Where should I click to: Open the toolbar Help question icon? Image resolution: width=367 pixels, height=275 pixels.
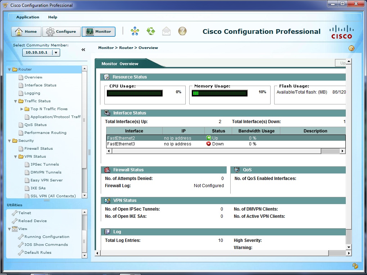(182, 31)
